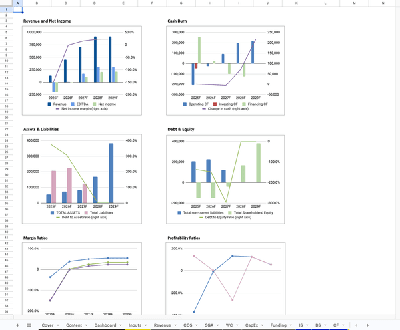Viewport: 400px width, 330px height.
Task: Switch to the Inputs sheet tab
Action: tap(135, 325)
